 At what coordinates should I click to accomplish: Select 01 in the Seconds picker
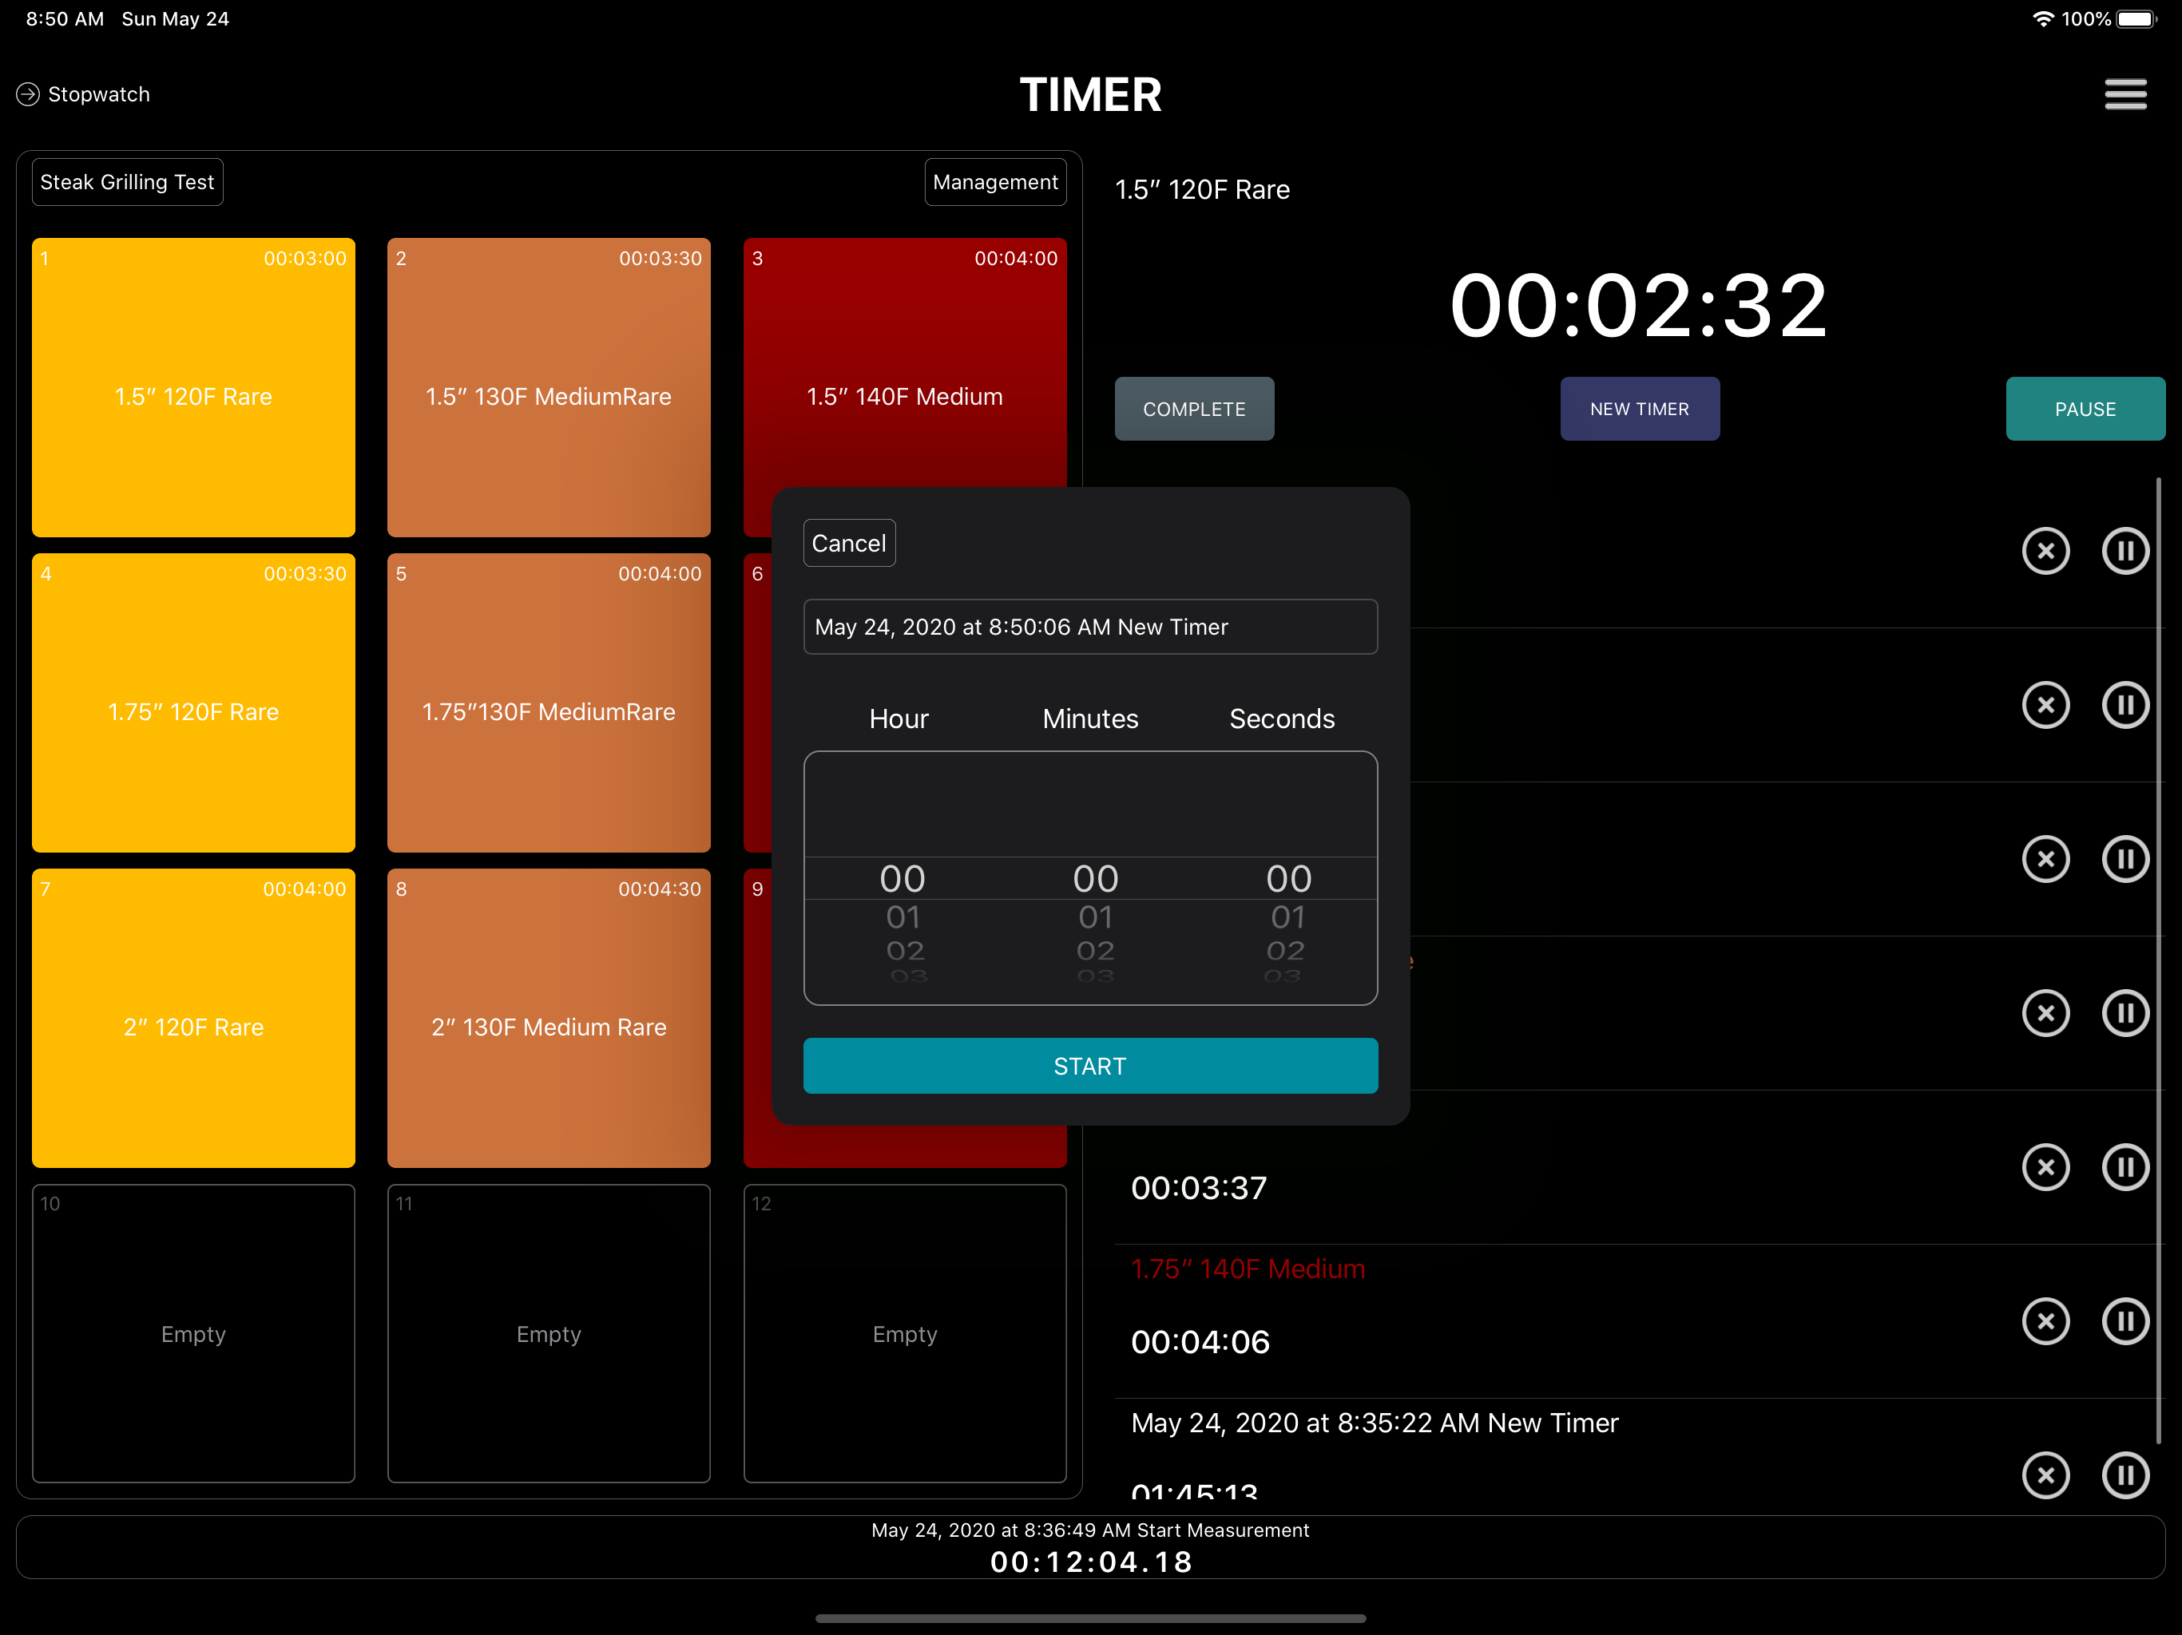click(1287, 917)
